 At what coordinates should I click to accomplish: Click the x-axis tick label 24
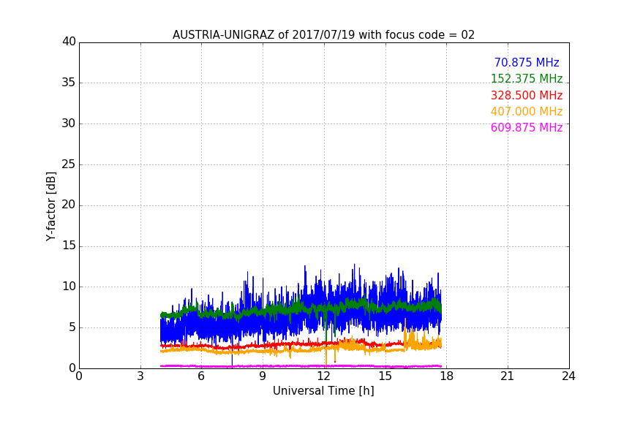click(569, 376)
